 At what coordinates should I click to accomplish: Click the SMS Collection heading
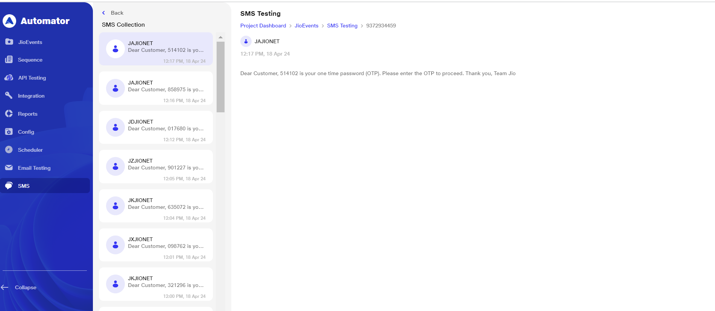pyautogui.click(x=123, y=25)
